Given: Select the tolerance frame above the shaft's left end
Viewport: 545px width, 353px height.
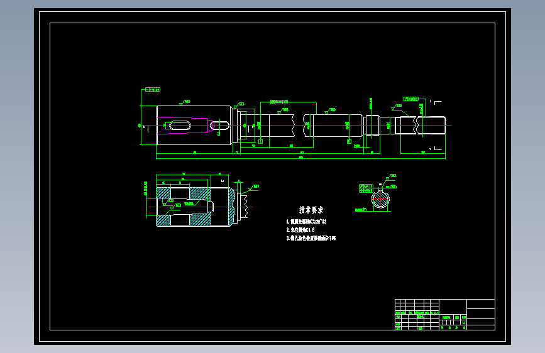Looking at the screenshot, I should (x=153, y=90).
